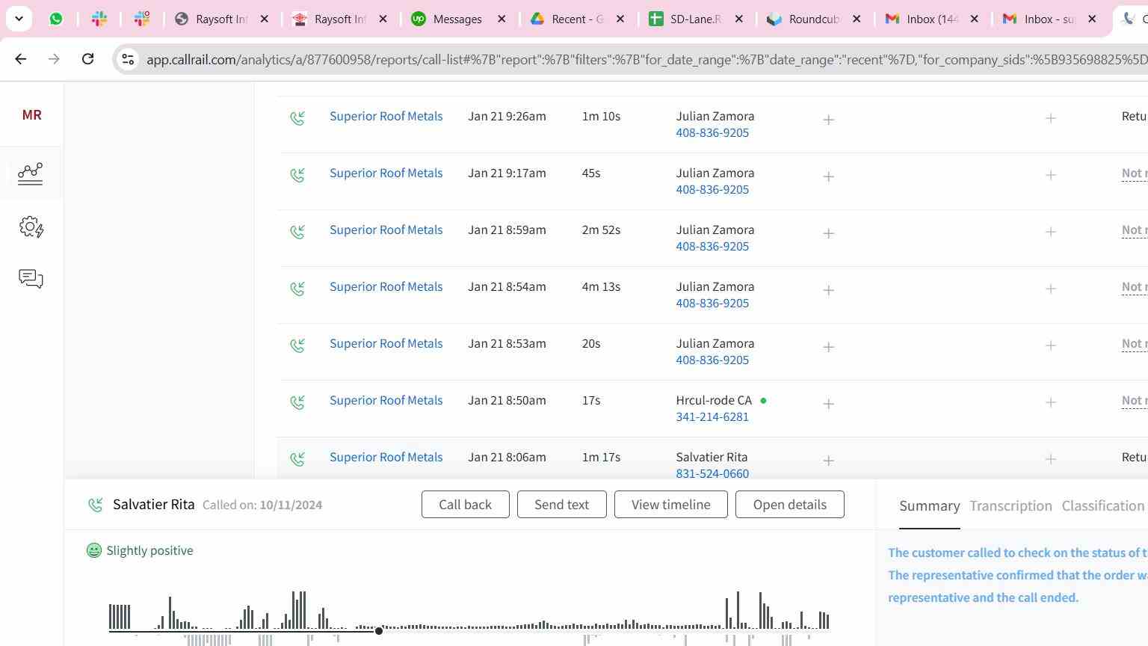Screen dimensions: 1148x646
Task: Click the call summary text paragraph
Action: tap(1017, 575)
